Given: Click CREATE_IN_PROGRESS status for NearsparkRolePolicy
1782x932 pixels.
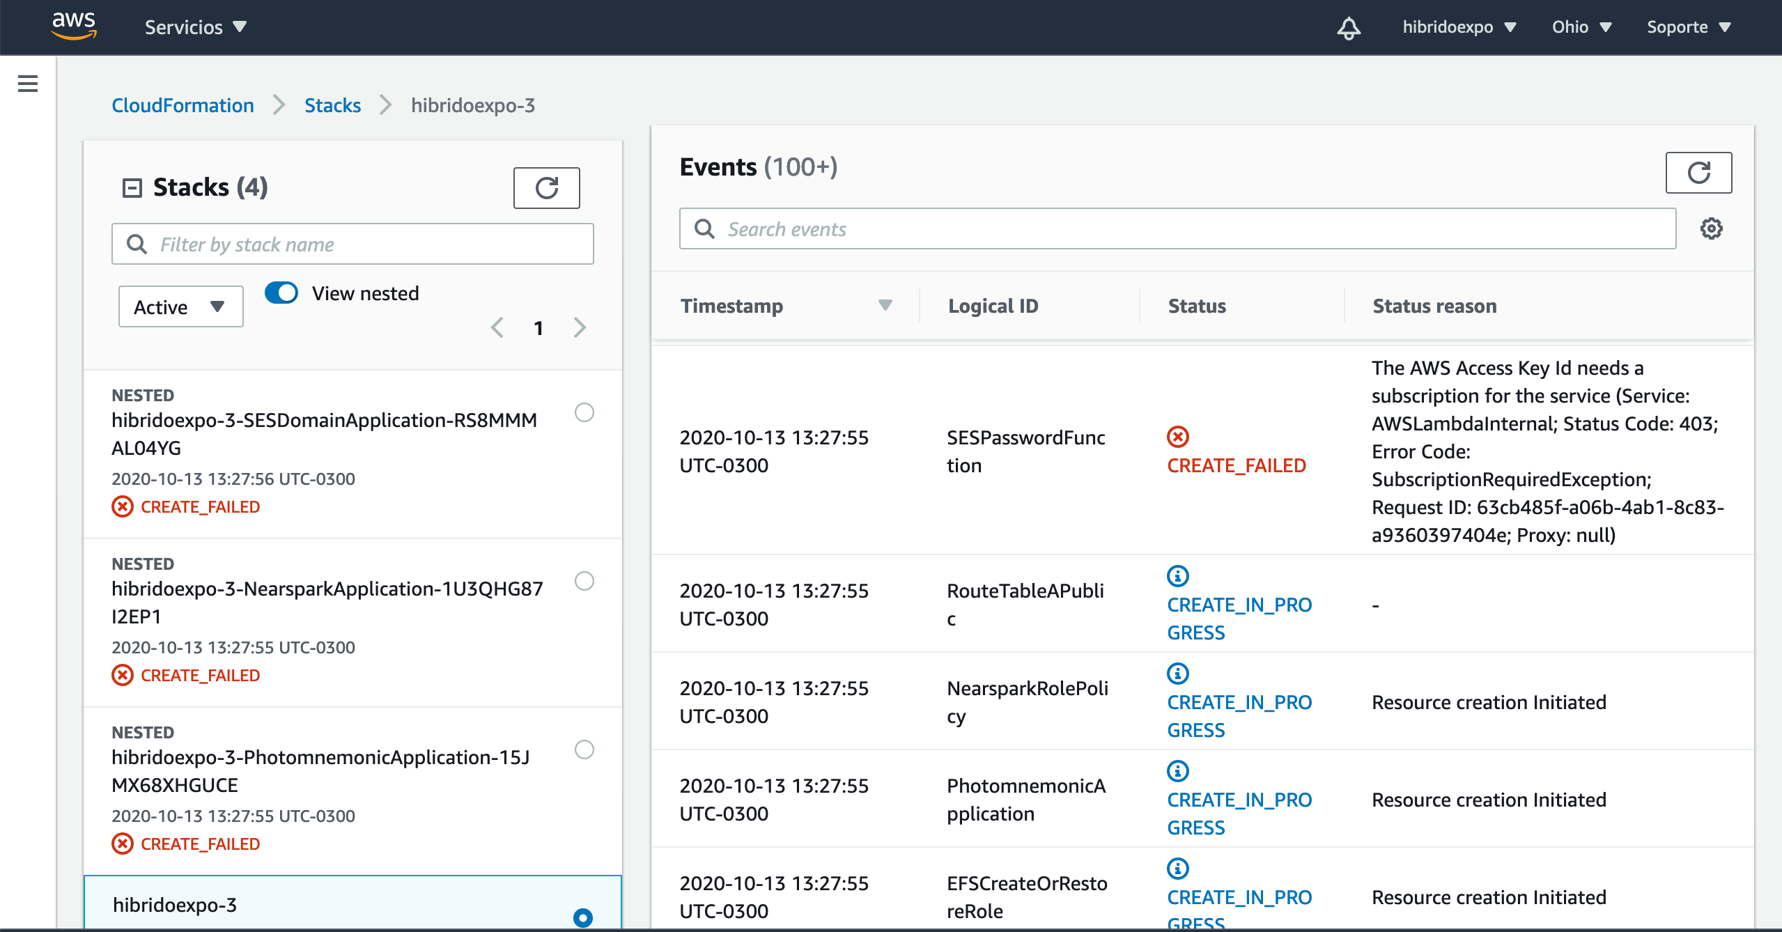Looking at the screenshot, I should (x=1239, y=716).
